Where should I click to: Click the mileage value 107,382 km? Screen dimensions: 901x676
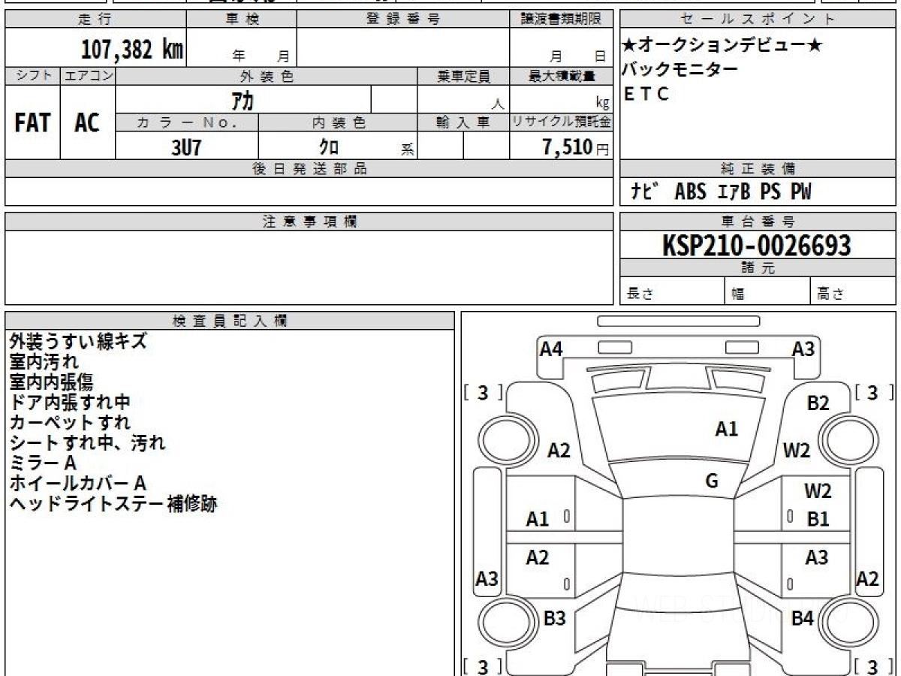[131, 50]
